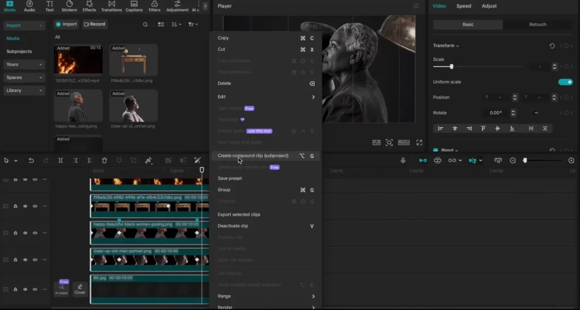Switch to the Speed tab
This screenshot has height=310, width=580.
[x=463, y=6]
